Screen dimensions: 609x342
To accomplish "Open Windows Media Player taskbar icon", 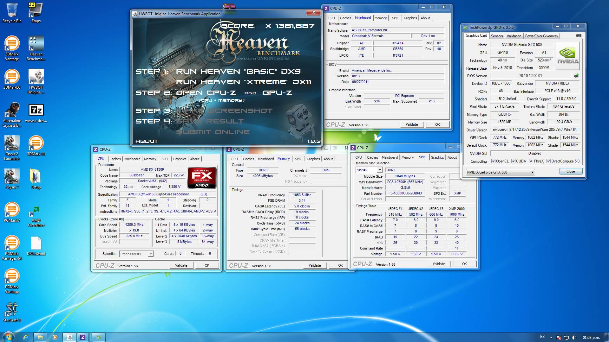I will click(55, 337).
